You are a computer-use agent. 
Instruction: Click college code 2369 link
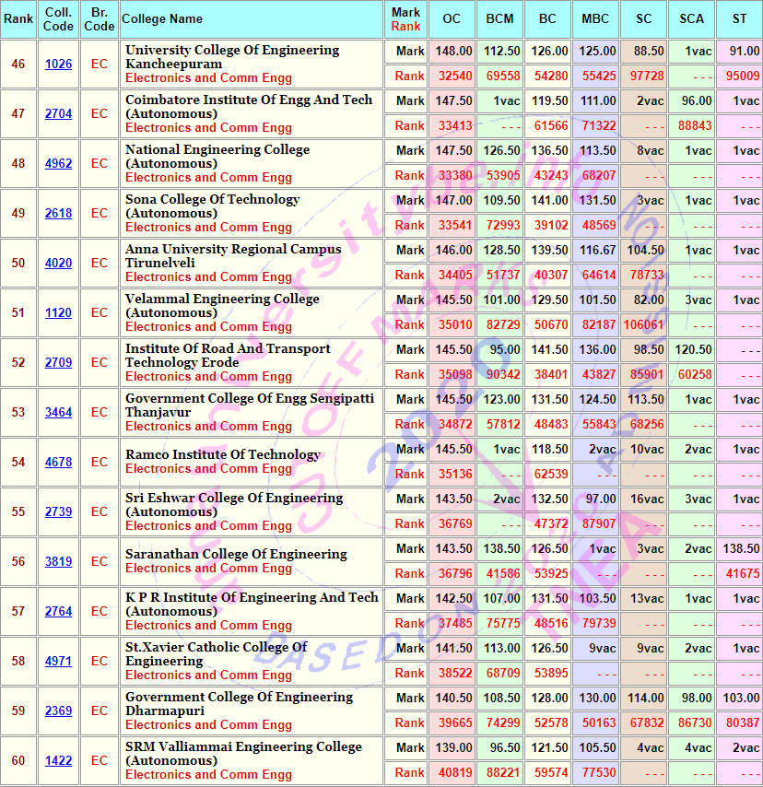coord(58,711)
